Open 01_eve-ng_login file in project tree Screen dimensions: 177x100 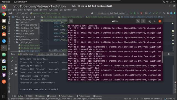(x=29, y=45)
